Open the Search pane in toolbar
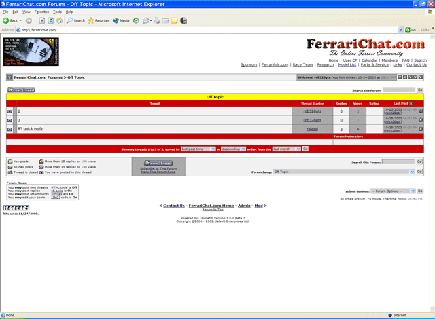Screen dimensions: 435x319 coord(75,20)
